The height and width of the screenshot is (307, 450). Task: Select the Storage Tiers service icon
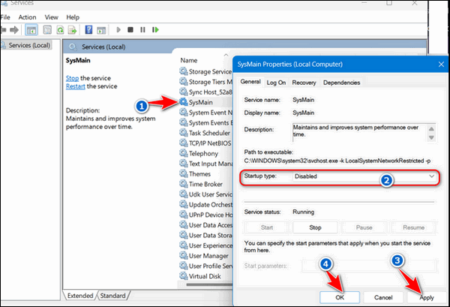(x=184, y=81)
